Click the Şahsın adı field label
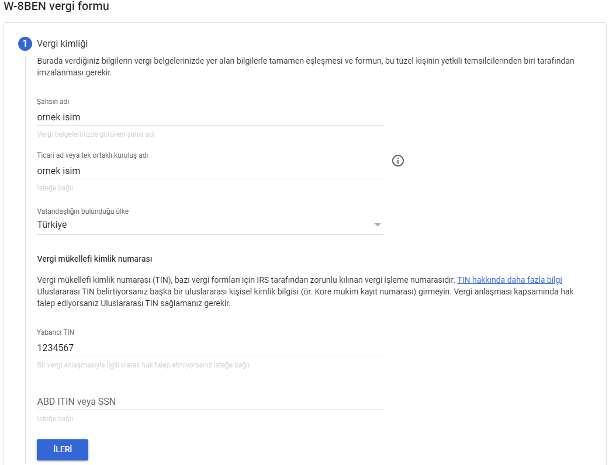Screen dimensions: 609x465 click(53, 101)
